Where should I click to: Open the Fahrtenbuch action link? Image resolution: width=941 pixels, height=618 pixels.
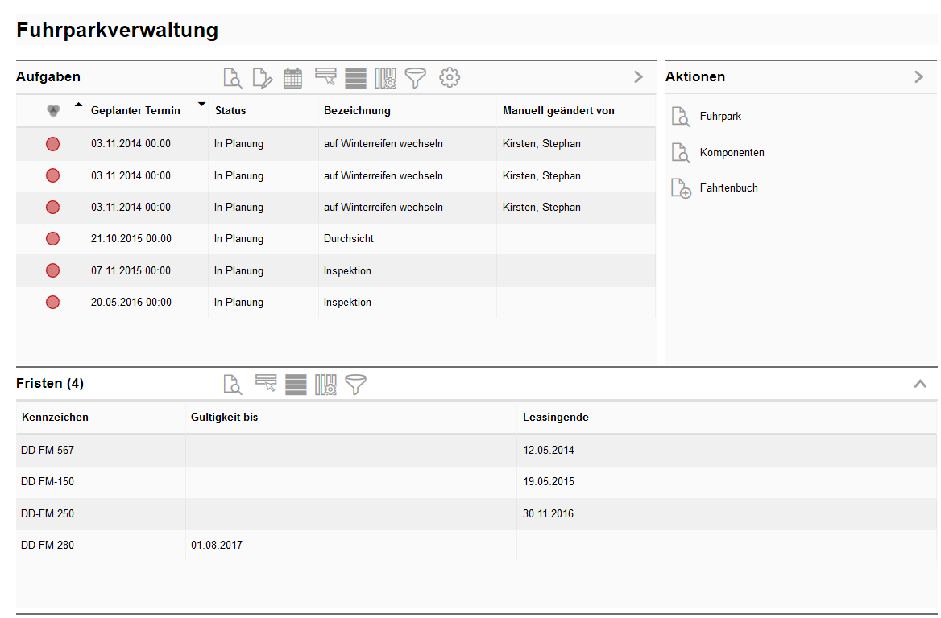click(728, 188)
